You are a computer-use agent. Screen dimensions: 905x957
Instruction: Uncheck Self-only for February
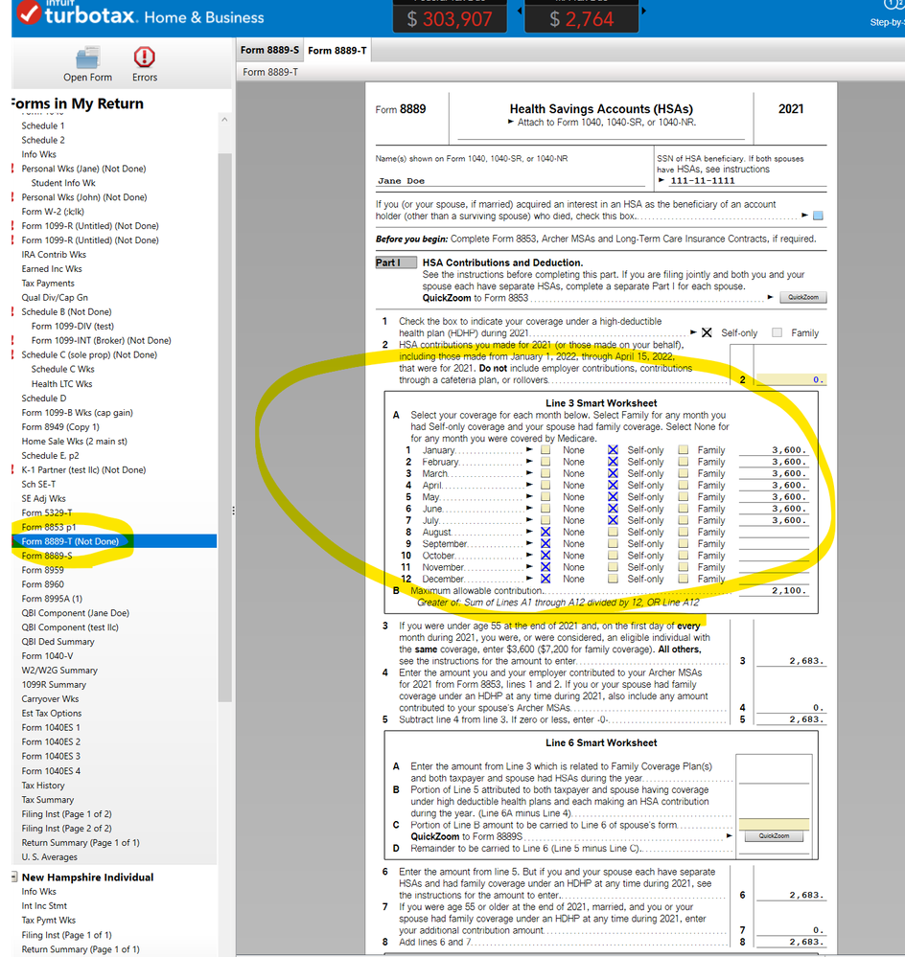click(613, 462)
